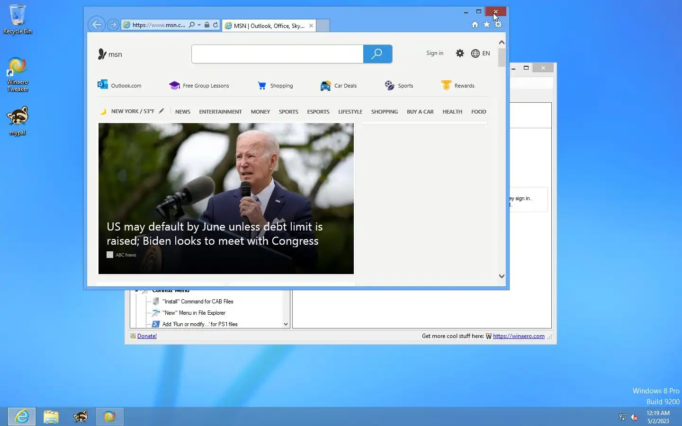Select "Install" Command for CAB Files in Winaero Tweaker
Image resolution: width=682 pixels, height=426 pixels.
(x=197, y=302)
